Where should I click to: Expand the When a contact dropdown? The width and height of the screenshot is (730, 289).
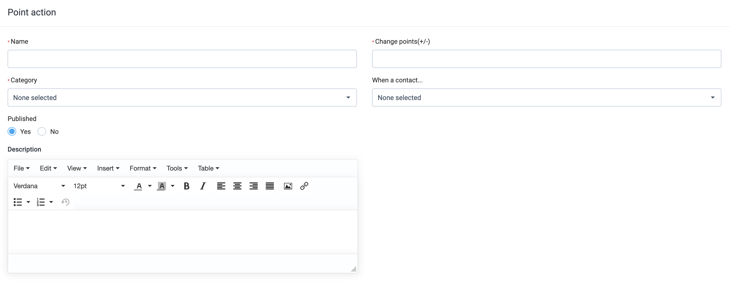tap(546, 98)
